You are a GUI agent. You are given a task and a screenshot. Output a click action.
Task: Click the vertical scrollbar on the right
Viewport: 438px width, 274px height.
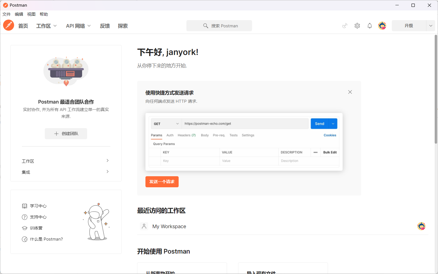click(436, 88)
